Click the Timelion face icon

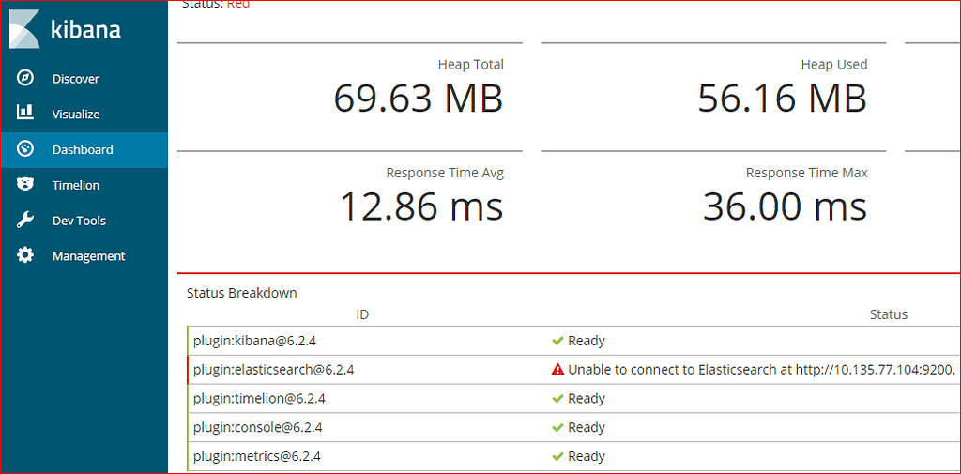tap(25, 185)
